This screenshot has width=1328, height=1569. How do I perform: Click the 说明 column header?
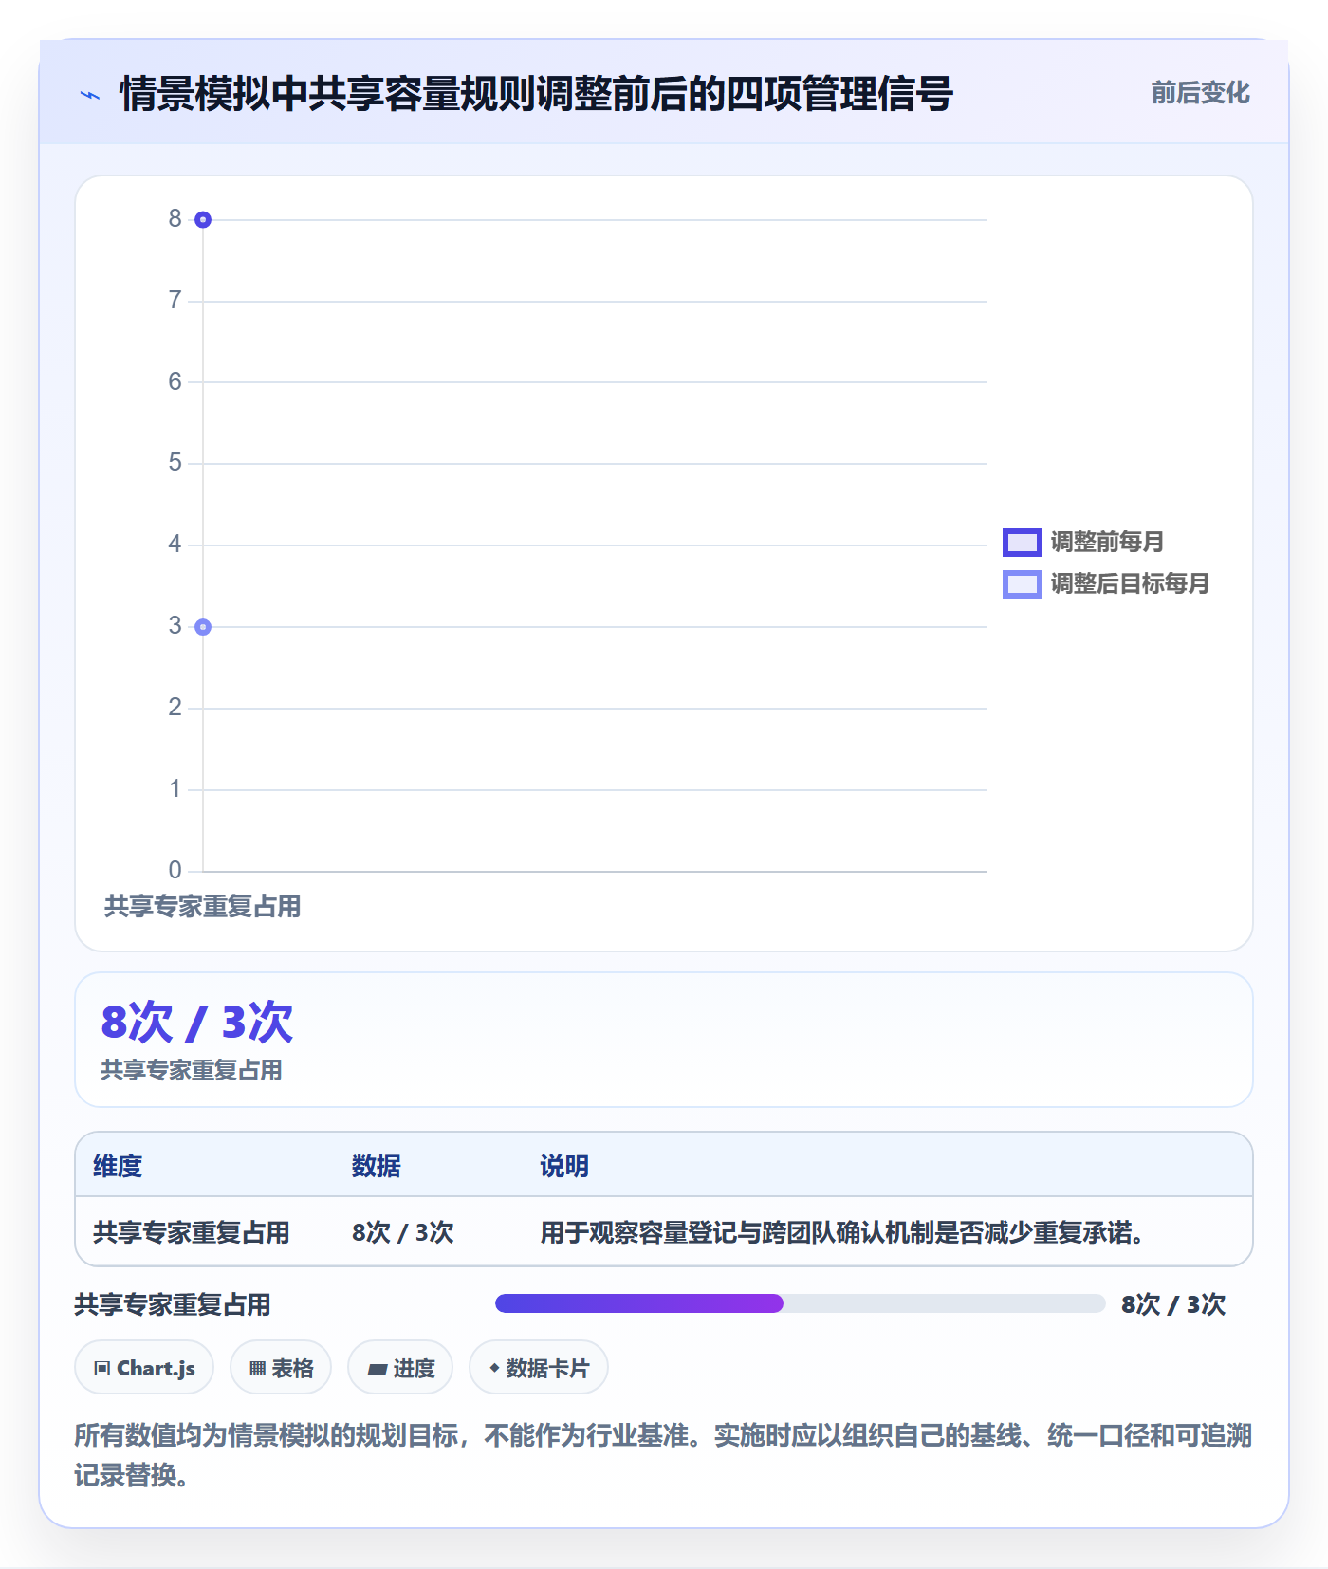pyautogui.click(x=564, y=1166)
